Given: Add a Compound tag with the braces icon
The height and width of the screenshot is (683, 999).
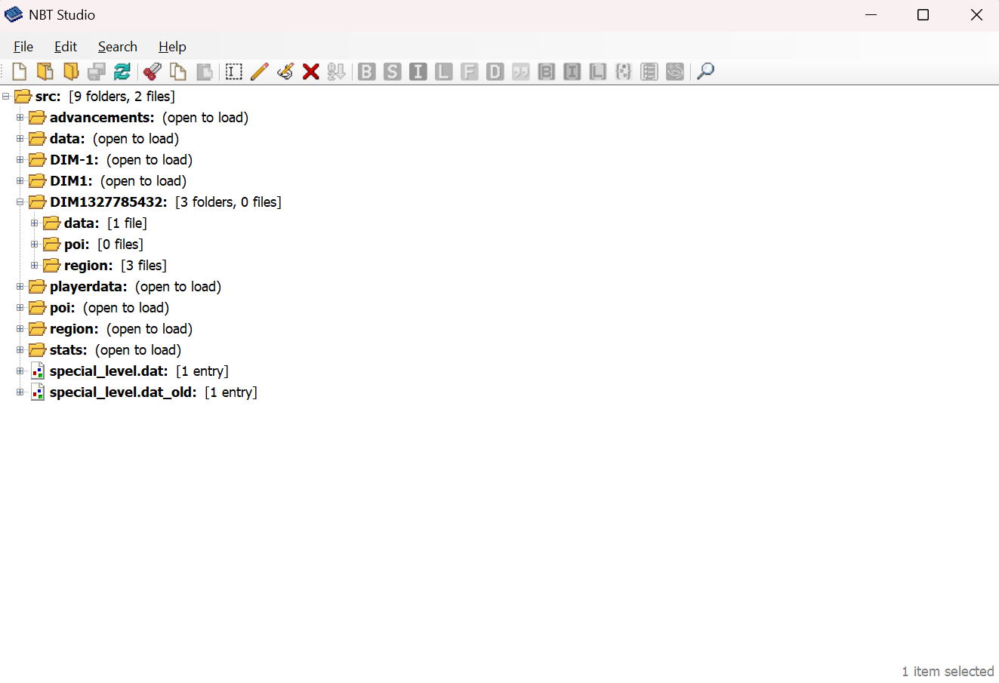Looking at the screenshot, I should pyautogui.click(x=624, y=72).
